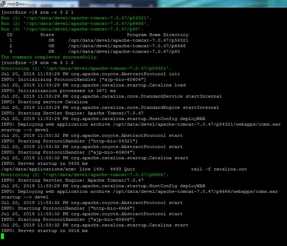Click the OK state in table row 3
The height and width of the screenshot is (246, 287).
click(x=51, y=51)
